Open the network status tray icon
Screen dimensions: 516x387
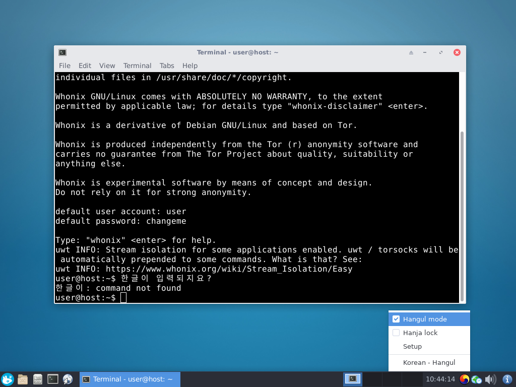[477, 379]
